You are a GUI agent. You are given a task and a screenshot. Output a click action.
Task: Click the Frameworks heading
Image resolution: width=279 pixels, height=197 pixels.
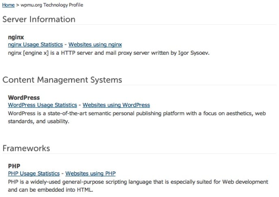pyautogui.click(x=26, y=148)
